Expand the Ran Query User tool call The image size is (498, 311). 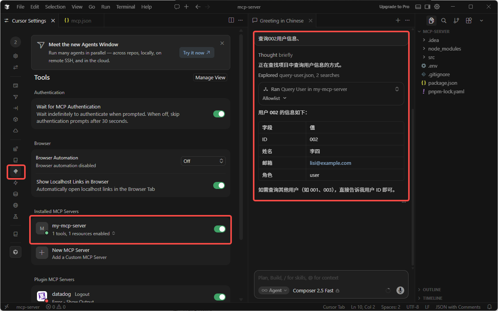tap(397, 89)
